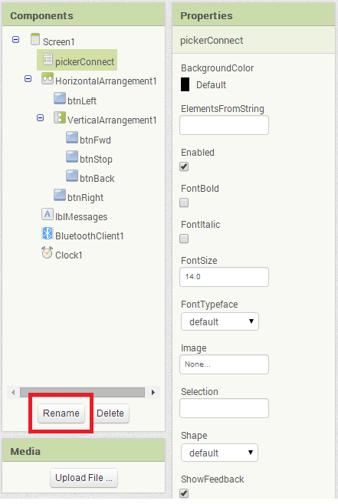Collapse the Screen1 tree node
The height and width of the screenshot is (504, 338).
pos(16,40)
